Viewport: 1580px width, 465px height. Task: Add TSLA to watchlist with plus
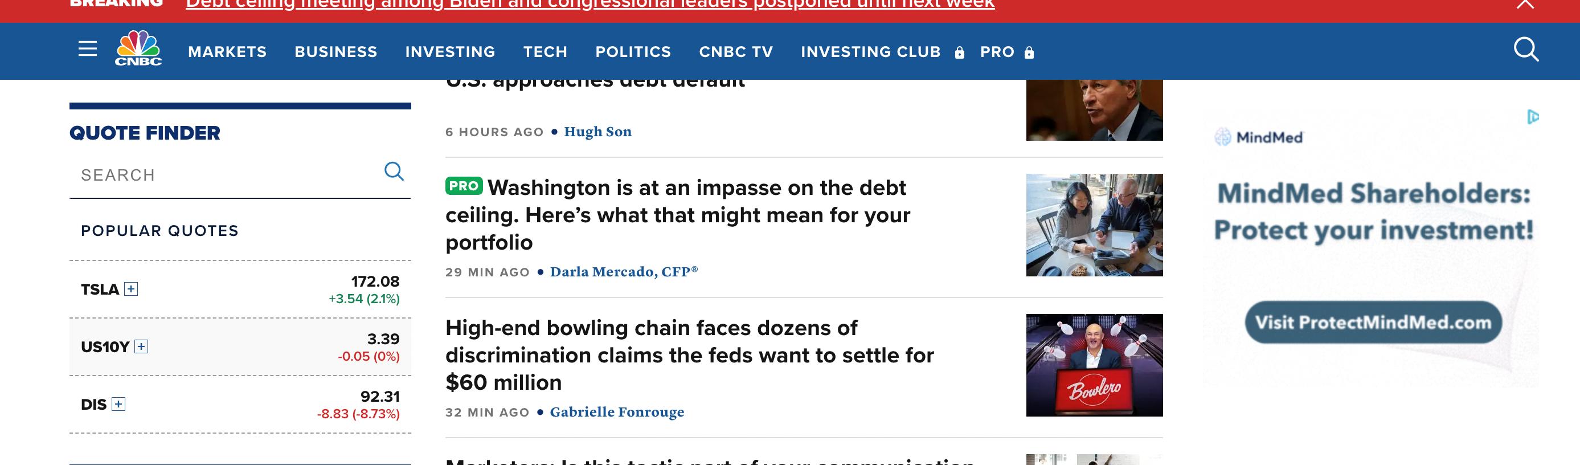coord(130,289)
